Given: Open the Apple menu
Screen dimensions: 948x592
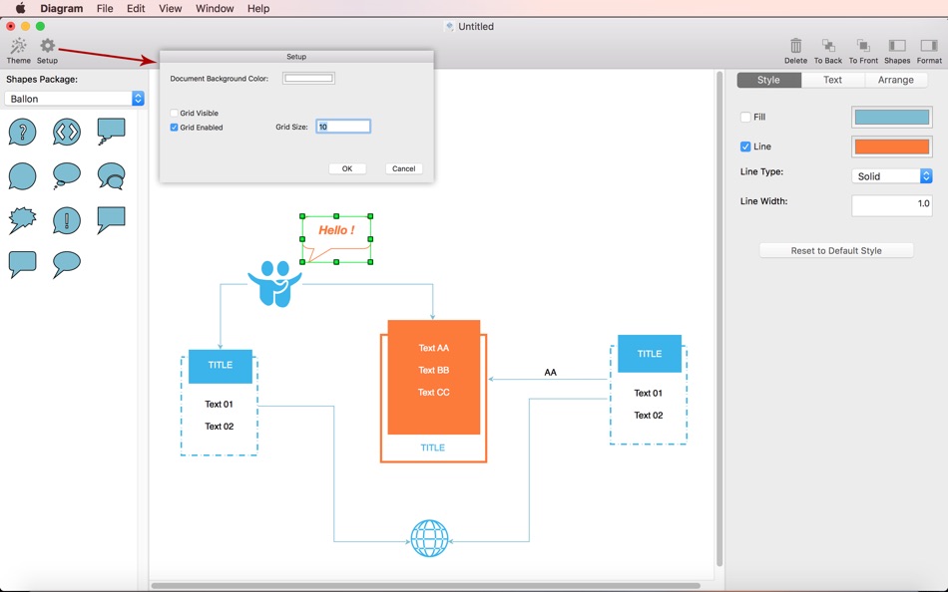Looking at the screenshot, I should pos(20,8).
